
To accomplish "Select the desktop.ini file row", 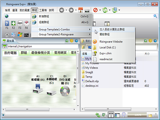I will [x=119, y=86].
